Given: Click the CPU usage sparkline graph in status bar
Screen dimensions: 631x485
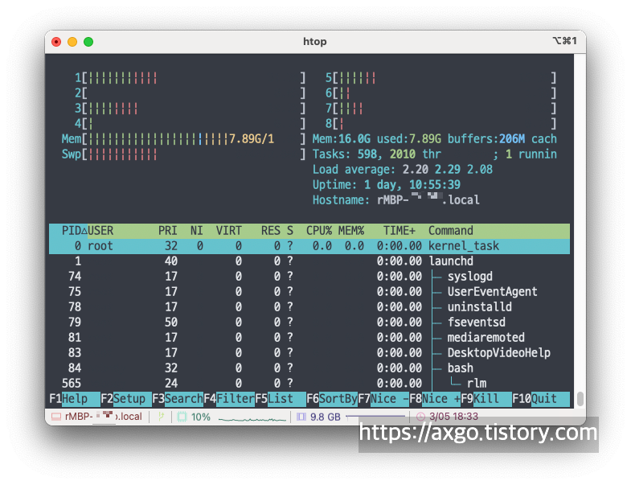Looking at the screenshot, I should 252,419.
